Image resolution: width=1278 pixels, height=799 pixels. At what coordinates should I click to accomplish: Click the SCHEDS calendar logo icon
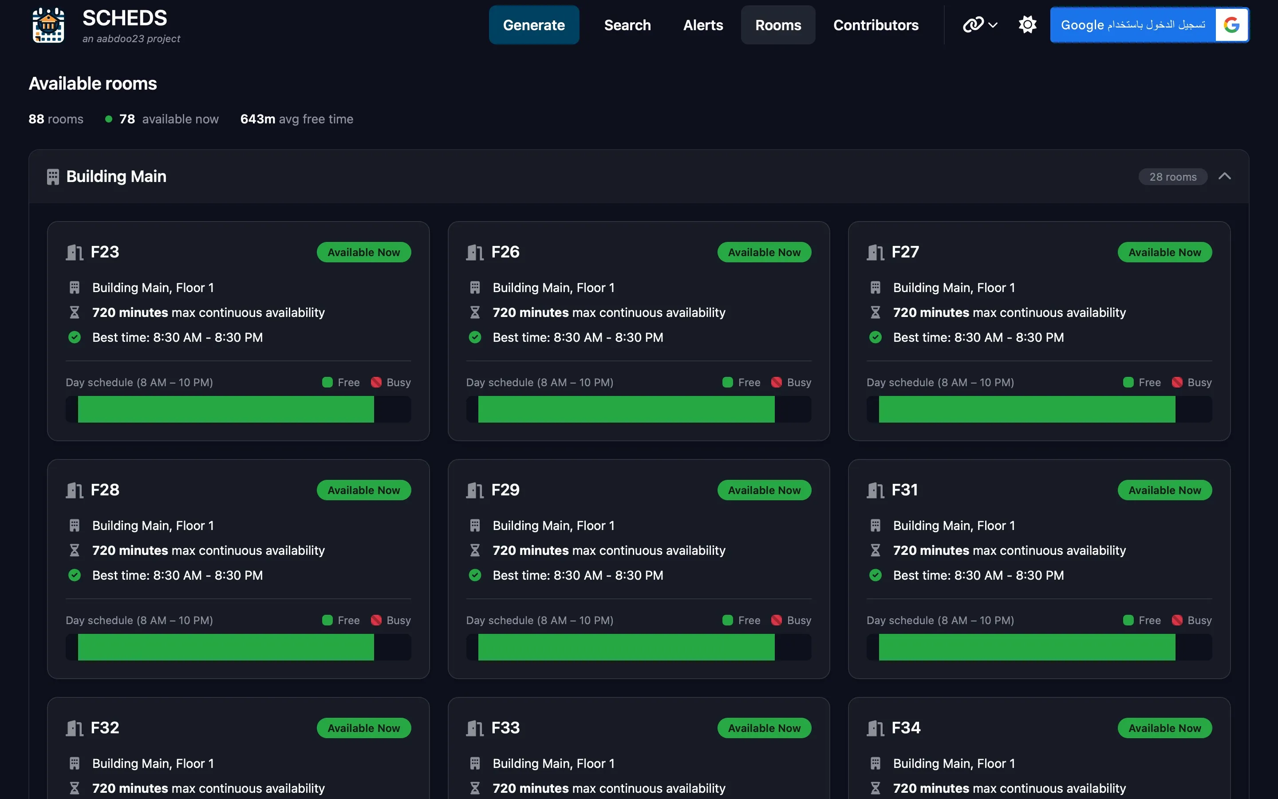(48, 25)
